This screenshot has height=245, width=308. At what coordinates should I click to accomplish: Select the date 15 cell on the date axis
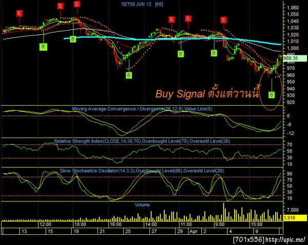[x=59, y=231]
